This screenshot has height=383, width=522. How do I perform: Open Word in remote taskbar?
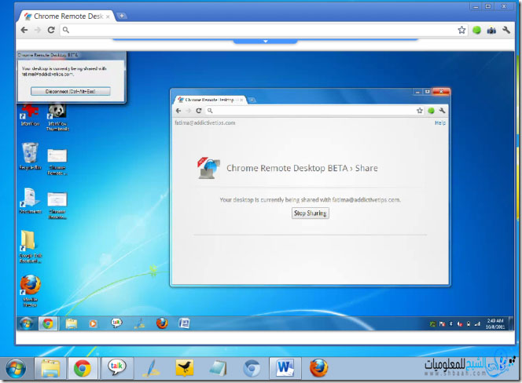[184, 323]
